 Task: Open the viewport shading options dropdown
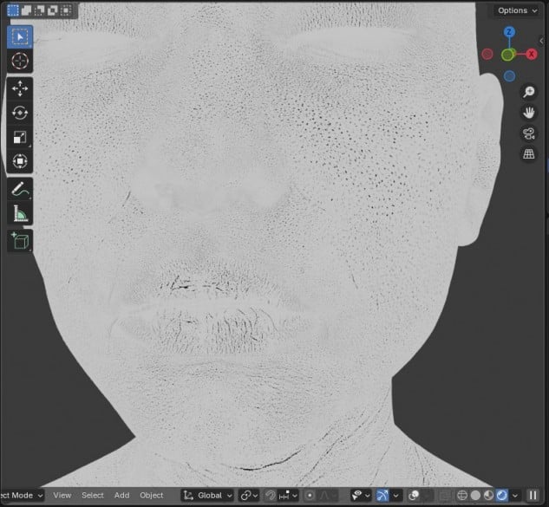514,495
